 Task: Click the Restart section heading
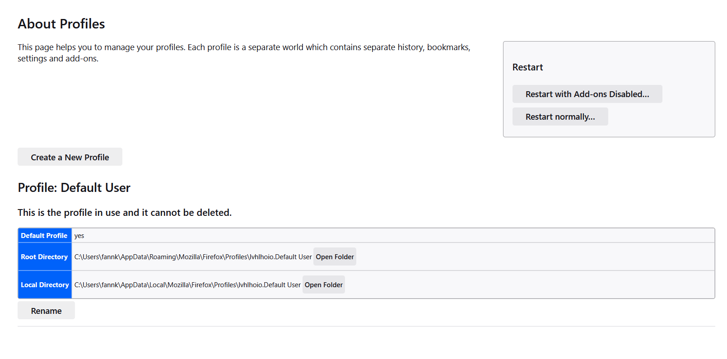(527, 67)
